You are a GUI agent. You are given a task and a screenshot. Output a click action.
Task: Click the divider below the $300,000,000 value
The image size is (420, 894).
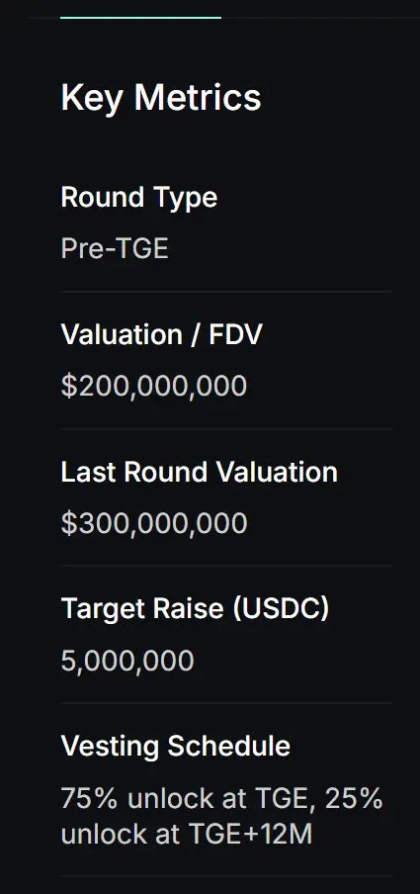click(x=226, y=566)
